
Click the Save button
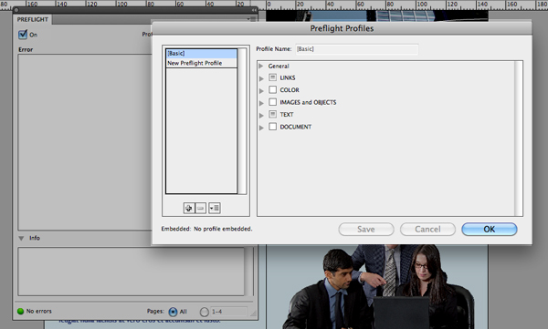tap(366, 230)
